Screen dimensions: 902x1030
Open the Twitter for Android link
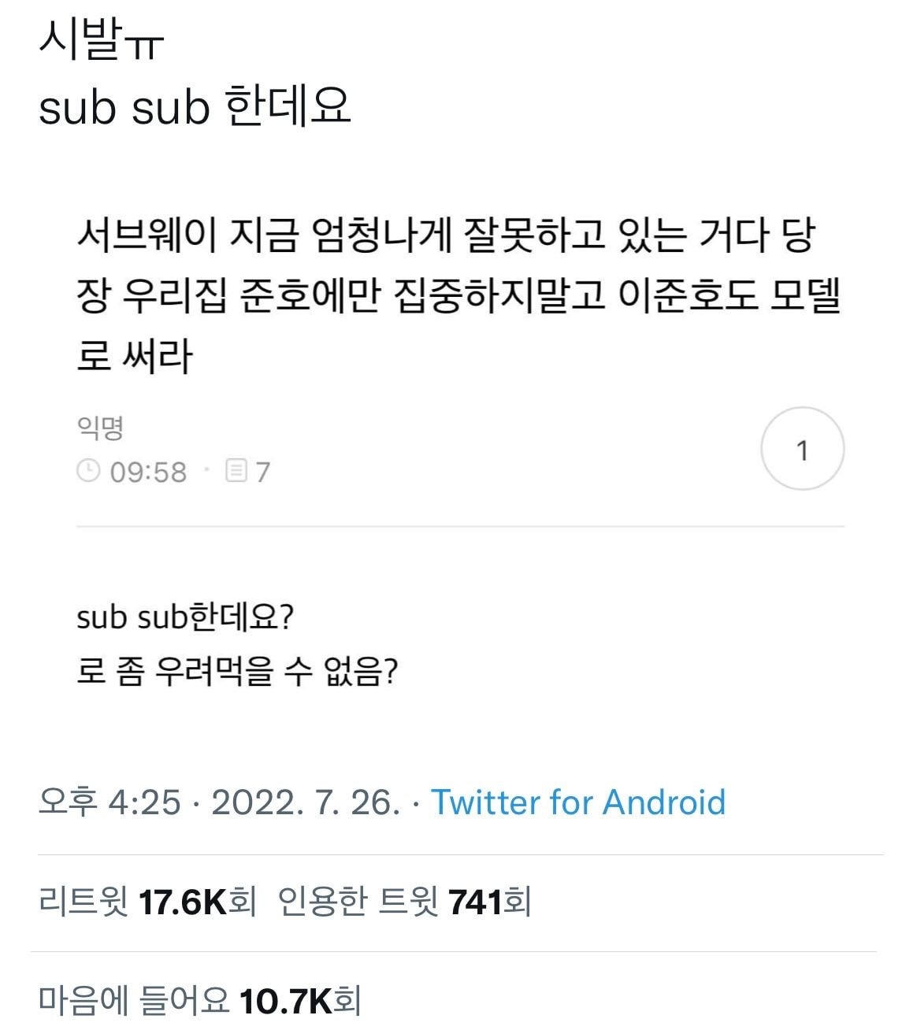pyautogui.click(x=577, y=802)
